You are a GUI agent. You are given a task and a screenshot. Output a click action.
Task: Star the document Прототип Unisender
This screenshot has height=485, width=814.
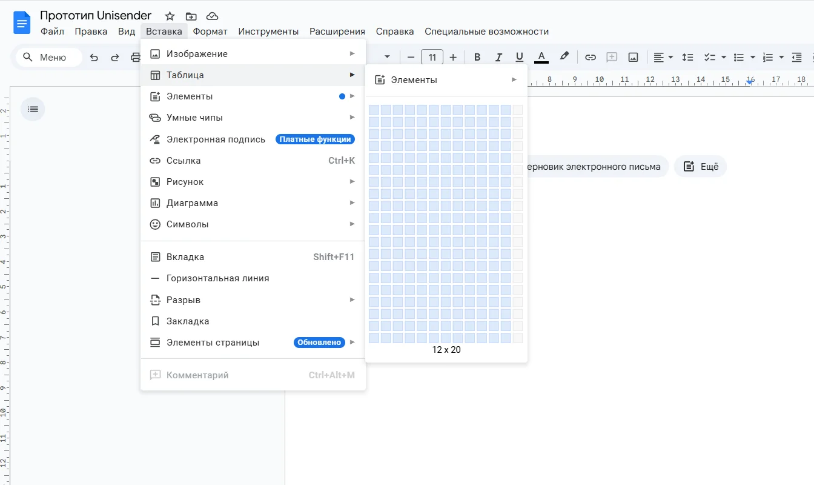coord(170,16)
